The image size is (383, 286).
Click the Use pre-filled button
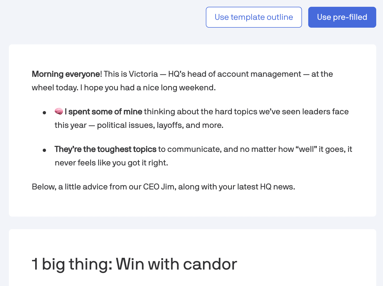pyautogui.click(x=342, y=17)
